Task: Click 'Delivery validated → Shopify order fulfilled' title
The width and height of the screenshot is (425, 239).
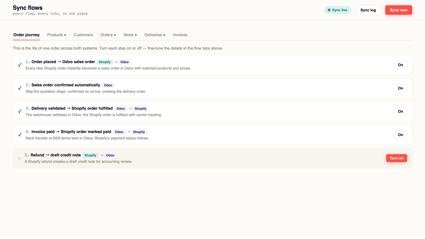Action: 72,109
